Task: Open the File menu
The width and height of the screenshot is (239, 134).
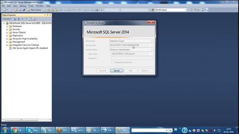Action: coord(3,6)
